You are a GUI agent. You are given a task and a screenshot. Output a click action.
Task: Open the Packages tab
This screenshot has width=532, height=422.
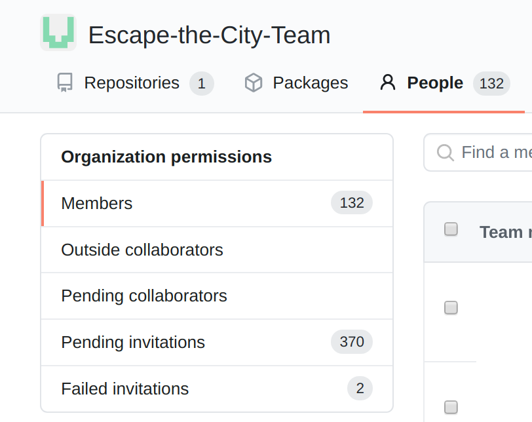coord(310,83)
